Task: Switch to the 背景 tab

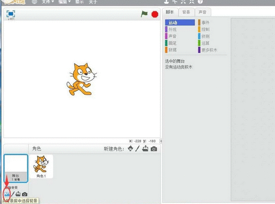Action: tap(186, 12)
